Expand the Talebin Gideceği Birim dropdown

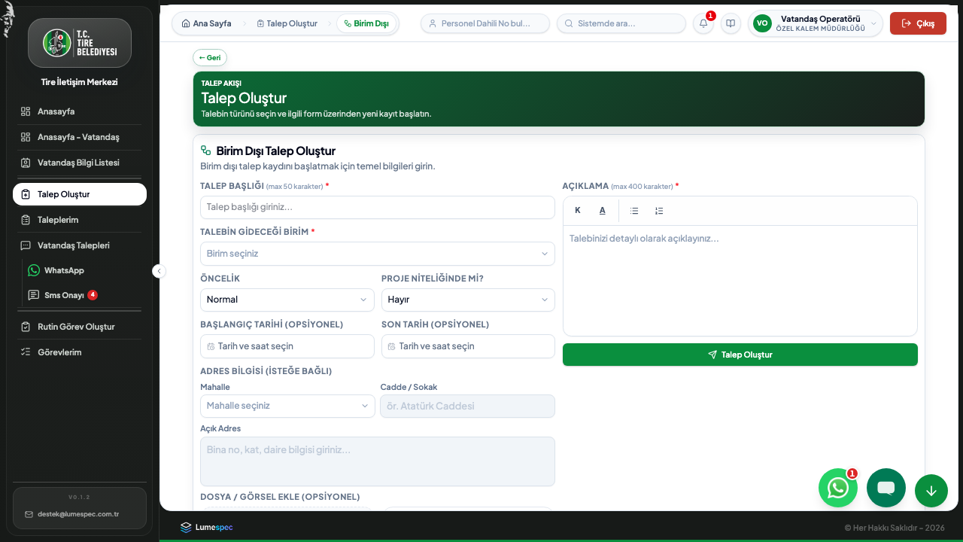pos(378,254)
